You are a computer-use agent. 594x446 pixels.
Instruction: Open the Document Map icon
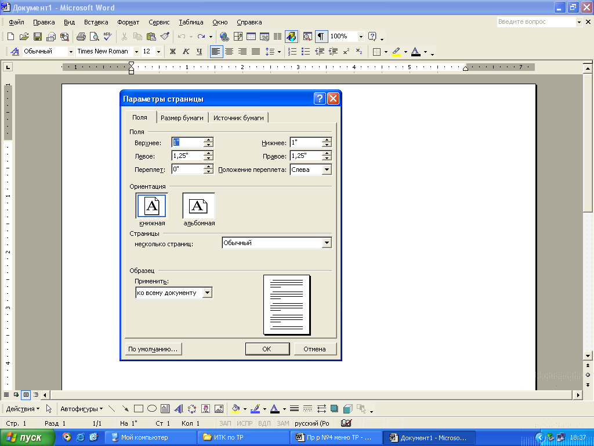coord(307,37)
